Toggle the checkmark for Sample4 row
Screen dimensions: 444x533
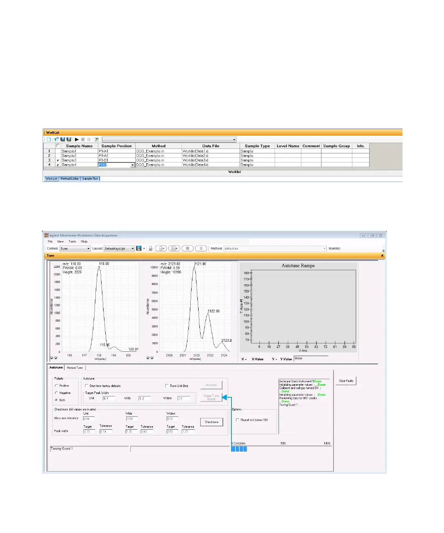coord(58,165)
